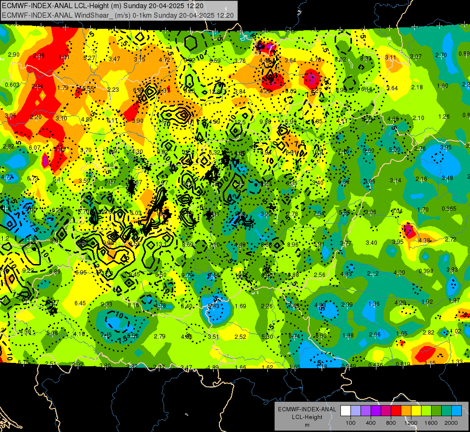Image resolution: width=470 pixels, height=432 pixels.
Task: Click the 1.60 shear value
Action: [443, 86]
